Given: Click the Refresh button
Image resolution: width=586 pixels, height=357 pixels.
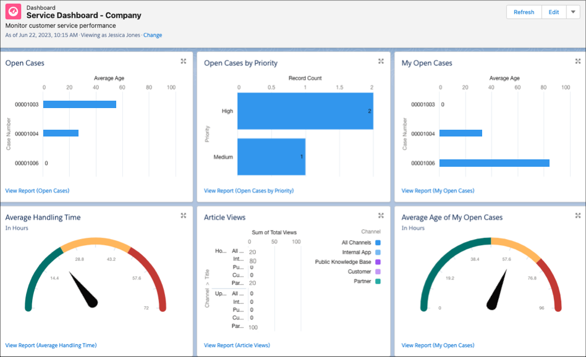Looking at the screenshot, I should 524,12.
